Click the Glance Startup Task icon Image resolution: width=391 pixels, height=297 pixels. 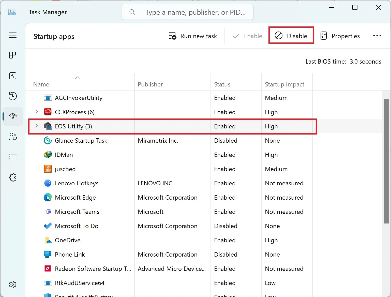click(x=48, y=140)
